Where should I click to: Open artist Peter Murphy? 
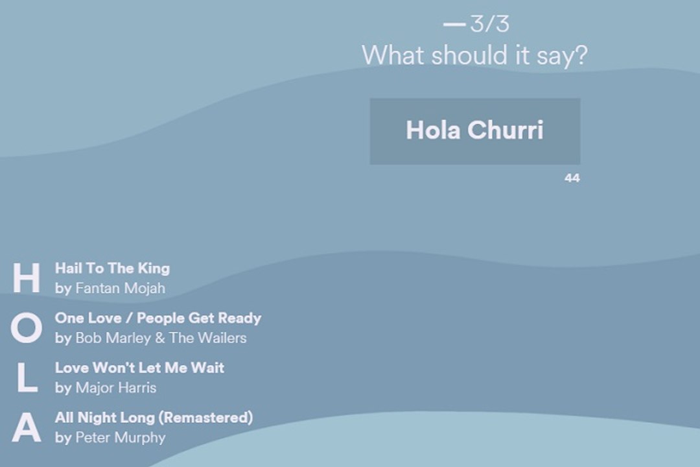tap(121, 438)
